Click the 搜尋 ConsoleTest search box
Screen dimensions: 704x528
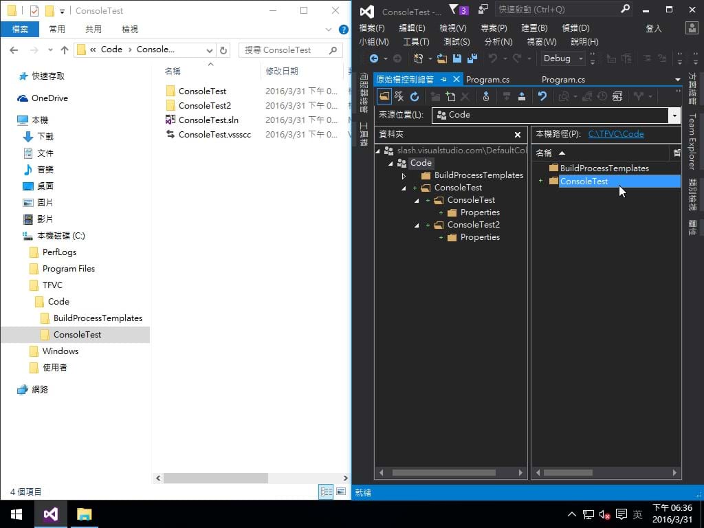[x=291, y=50]
